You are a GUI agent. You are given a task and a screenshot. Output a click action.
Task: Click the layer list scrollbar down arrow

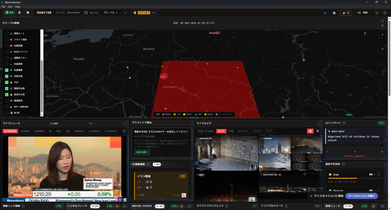coord(42,115)
